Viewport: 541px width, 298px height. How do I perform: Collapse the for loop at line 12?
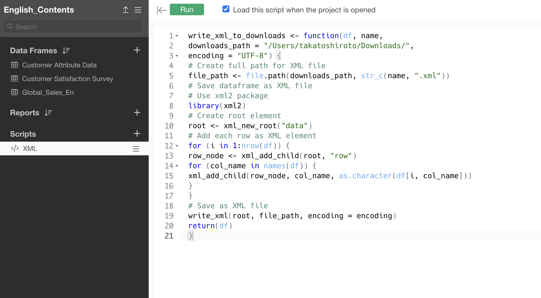pyautogui.click(x=177, y=146)
